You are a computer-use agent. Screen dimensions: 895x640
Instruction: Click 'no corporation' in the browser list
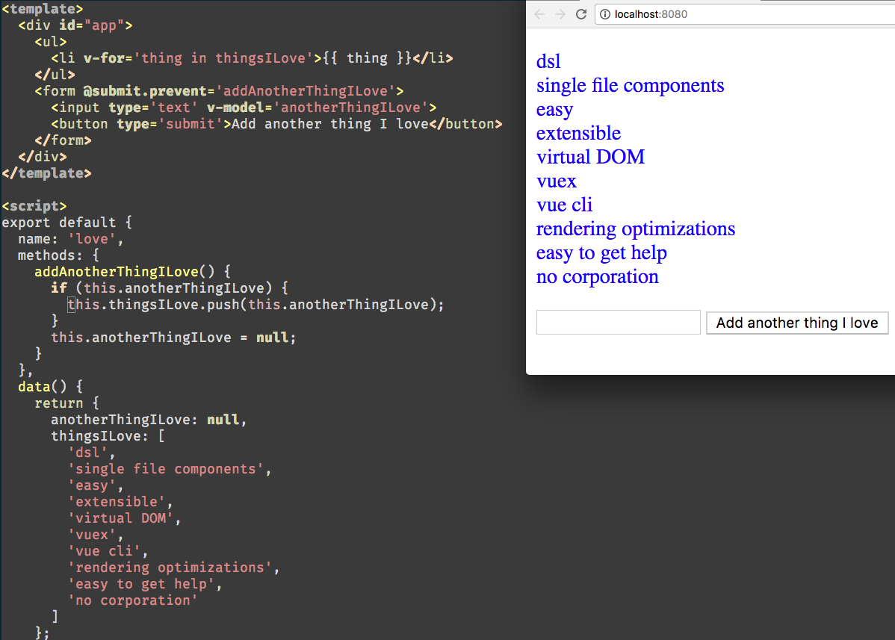(x=597, y=276)
